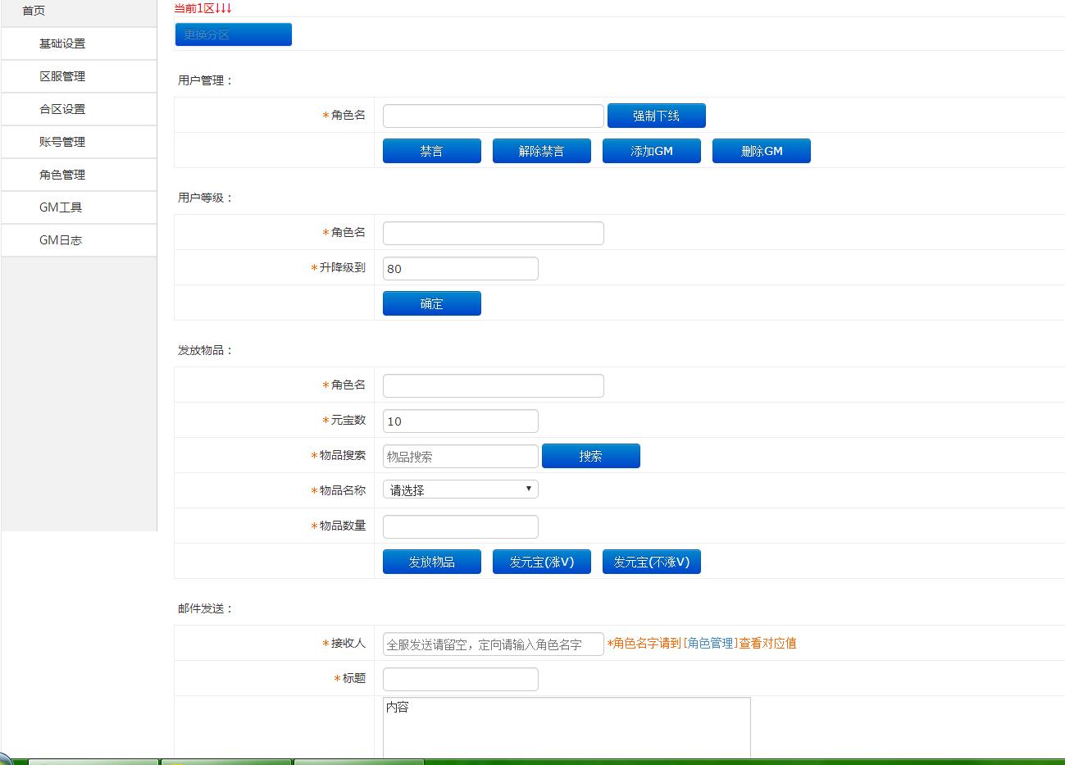Go to 区服管理 in the sidebar

click(62, 76)
